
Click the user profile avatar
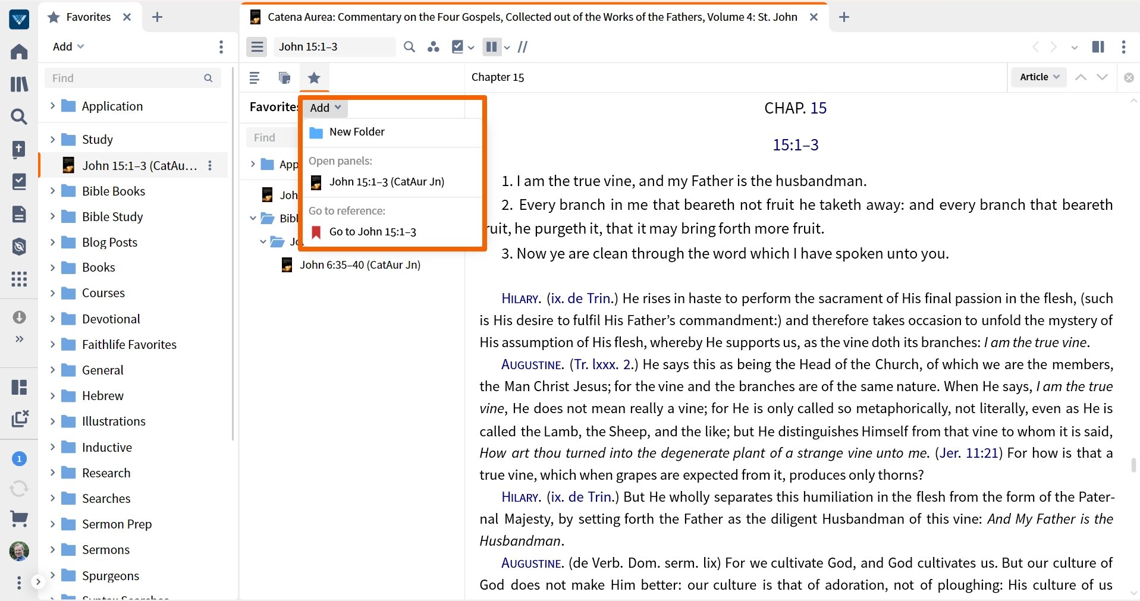tap(19, 551)
